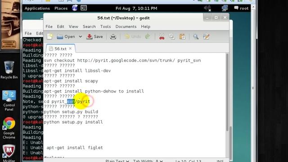The image size is (288, 162).
Task: Open the Tab Width dropdown in status bar
Action: (x=148, y=161)
